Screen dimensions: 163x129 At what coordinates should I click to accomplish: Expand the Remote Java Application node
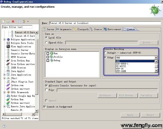click(x=4, y=106)
